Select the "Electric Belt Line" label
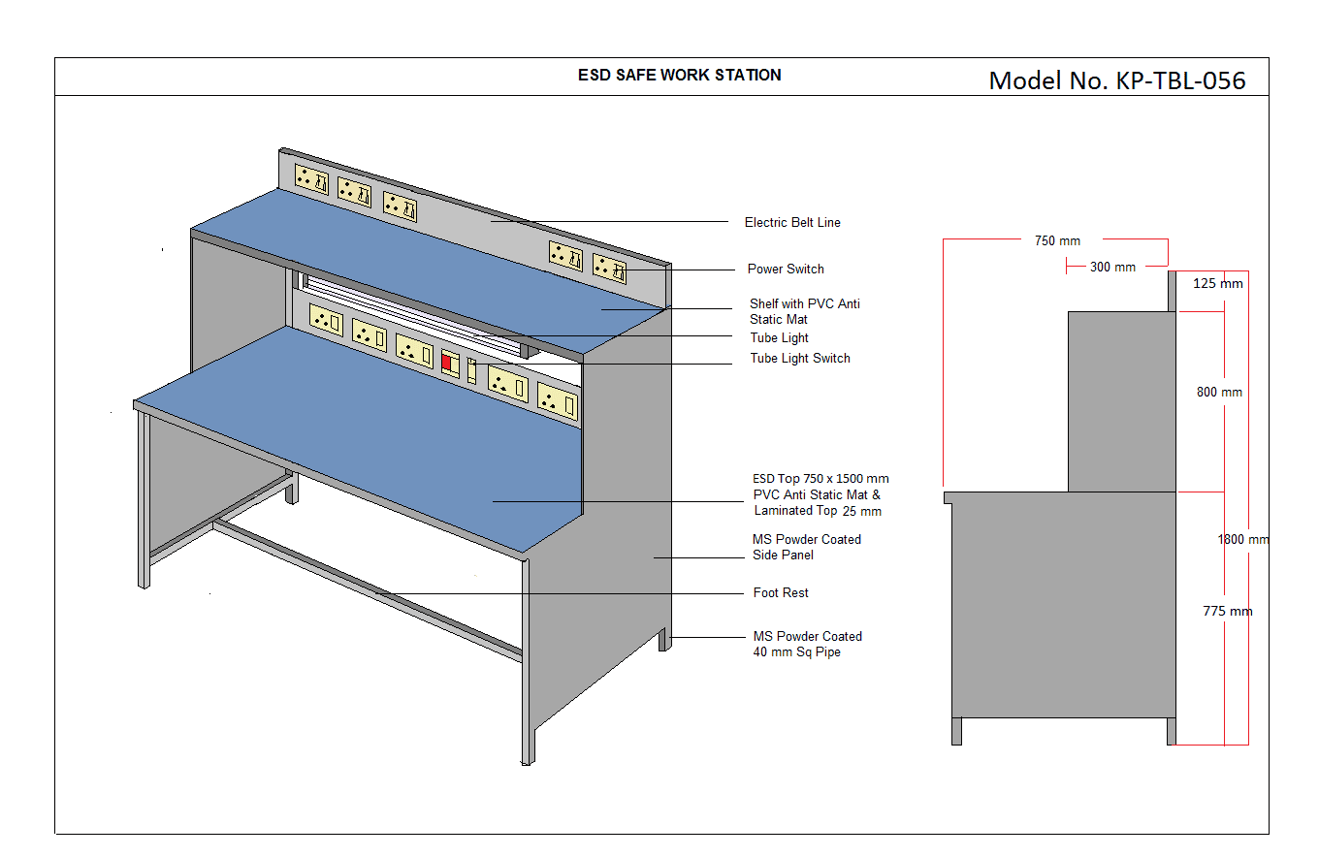1319x857 pixels. pos(791,223)
